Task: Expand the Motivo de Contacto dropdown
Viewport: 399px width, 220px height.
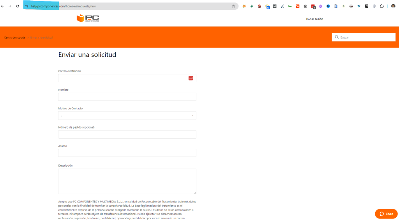Action: [x=127, y=116]
